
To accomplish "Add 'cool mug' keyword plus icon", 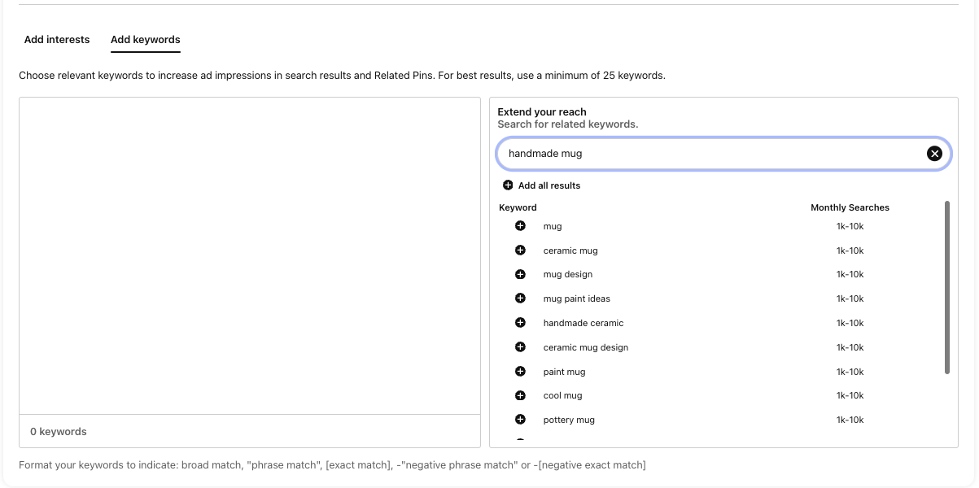I will click(521, 395).
